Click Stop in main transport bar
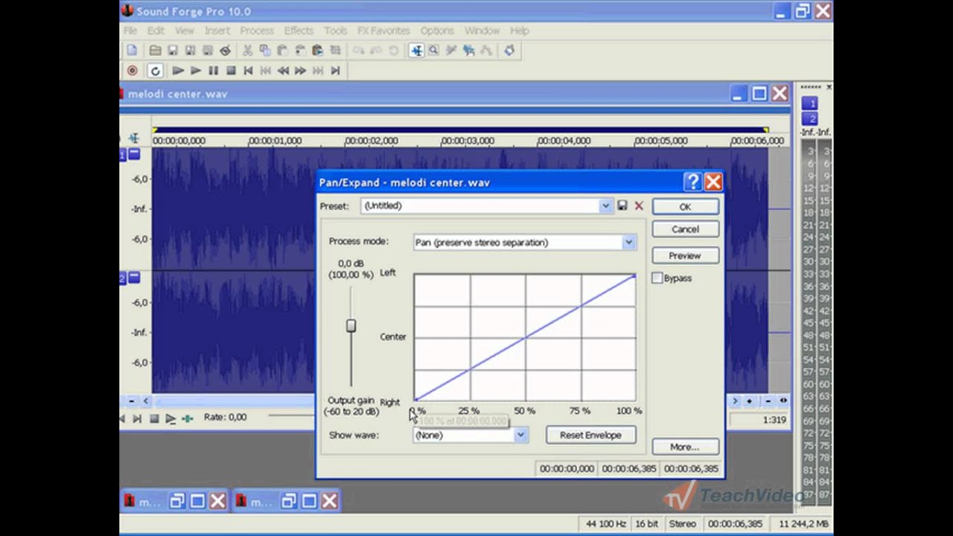Screen dimensions: 953x536 [x=231, y=71]
